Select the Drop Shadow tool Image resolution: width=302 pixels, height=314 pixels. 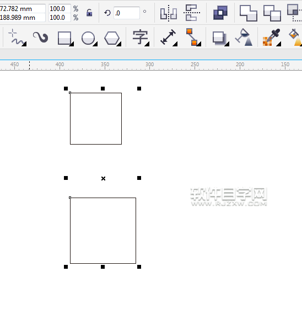[220, 38]
